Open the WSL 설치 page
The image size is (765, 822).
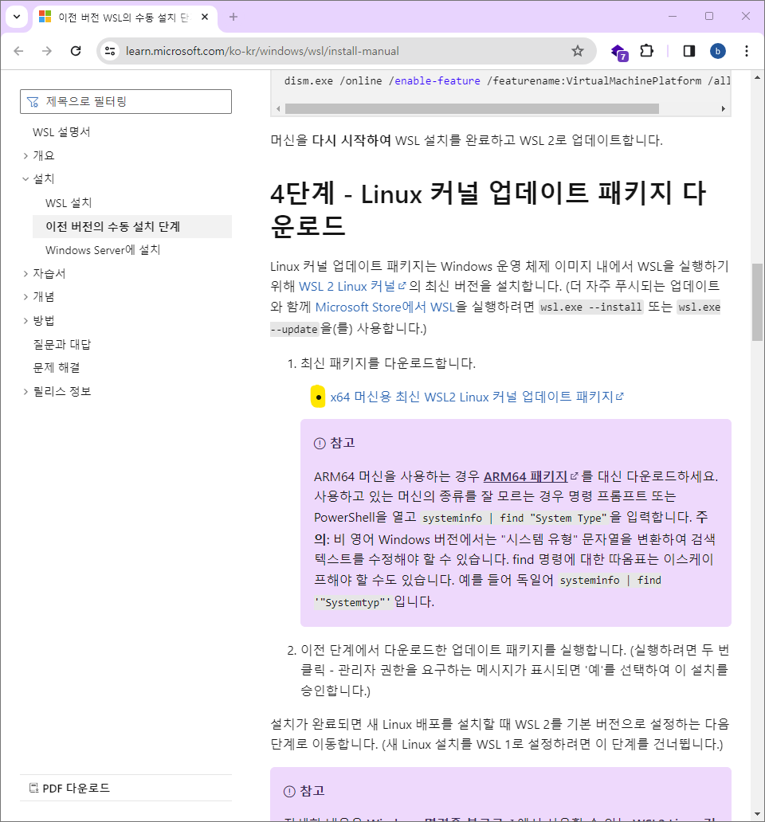69,203
